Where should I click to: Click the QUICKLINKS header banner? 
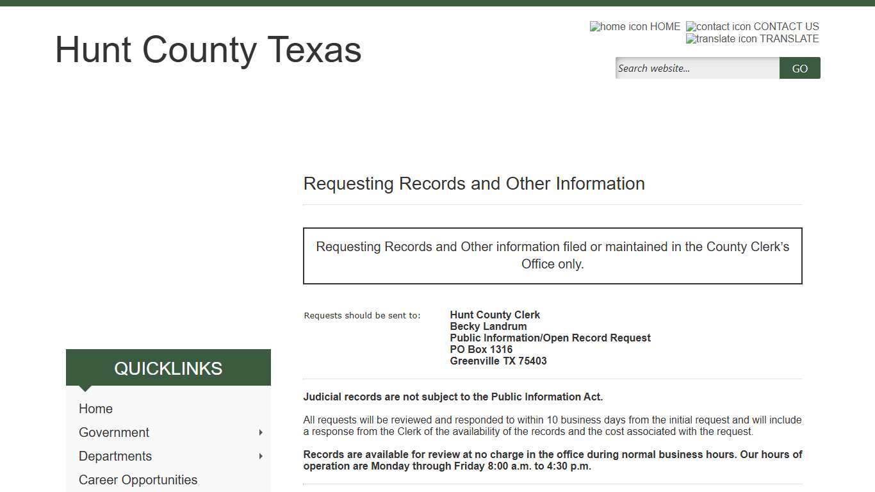pyautogui.click(x=168, y=368)
